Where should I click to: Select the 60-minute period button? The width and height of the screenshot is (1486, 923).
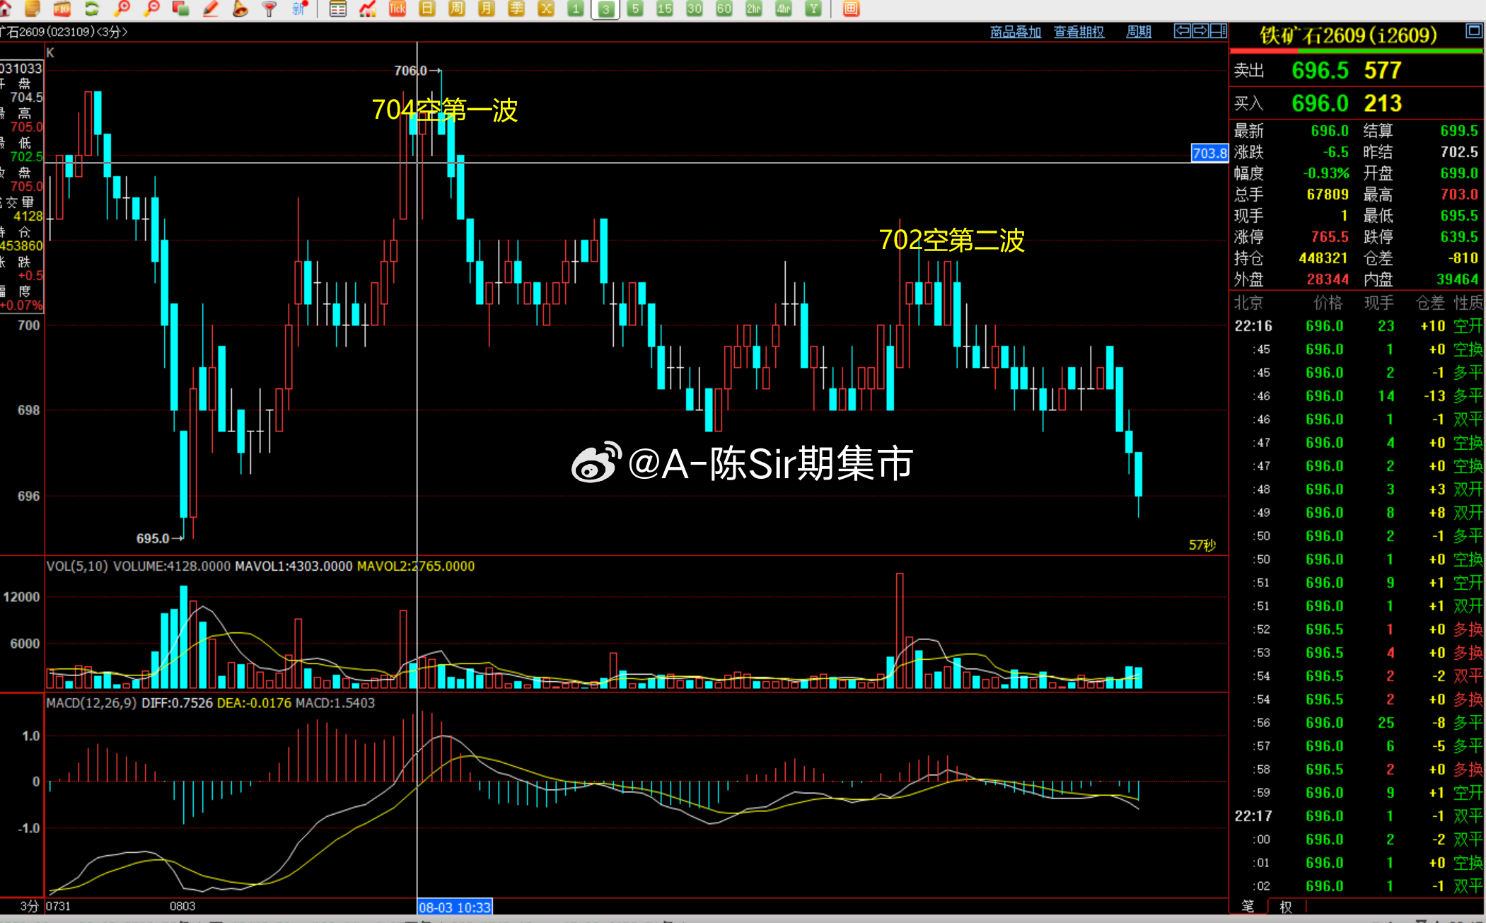coord(724,8)
